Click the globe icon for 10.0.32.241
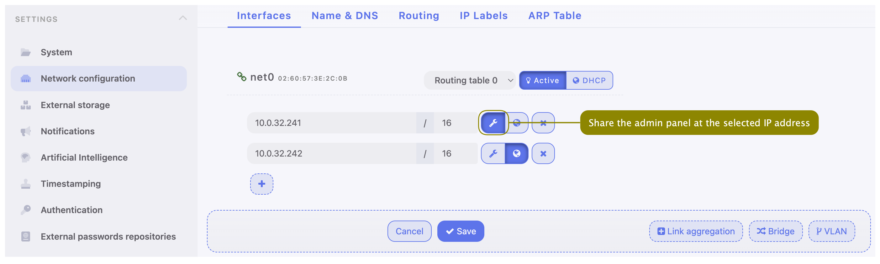Screen dimensions: 880x264 [x=517, y=123]
